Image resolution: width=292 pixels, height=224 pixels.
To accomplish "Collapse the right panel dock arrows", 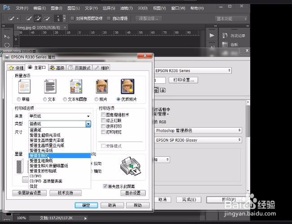I will point(248,26).
